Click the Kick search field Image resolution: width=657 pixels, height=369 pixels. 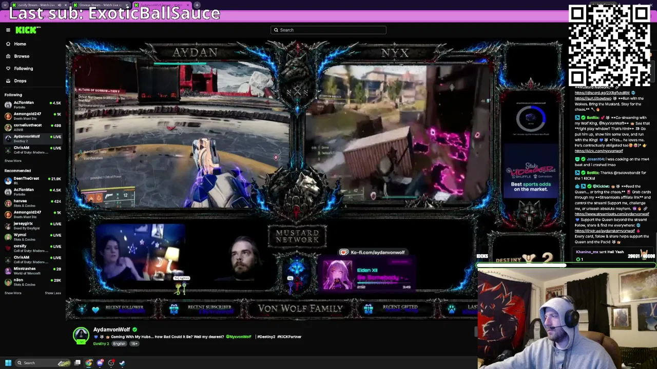[328, 30]
